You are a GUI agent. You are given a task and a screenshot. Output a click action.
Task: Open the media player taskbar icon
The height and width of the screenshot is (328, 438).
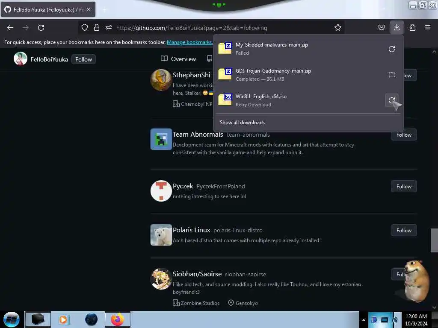pyautogui.click(x=63, y=319)
